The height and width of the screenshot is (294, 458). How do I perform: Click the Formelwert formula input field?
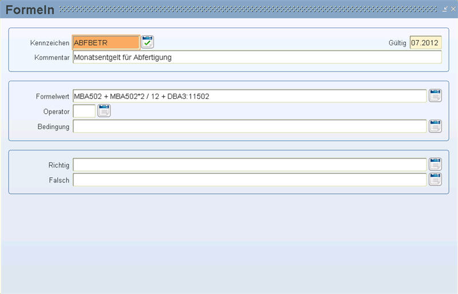250,96
